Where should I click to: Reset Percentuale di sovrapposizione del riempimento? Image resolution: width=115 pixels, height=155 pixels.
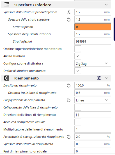click(69, 137)
